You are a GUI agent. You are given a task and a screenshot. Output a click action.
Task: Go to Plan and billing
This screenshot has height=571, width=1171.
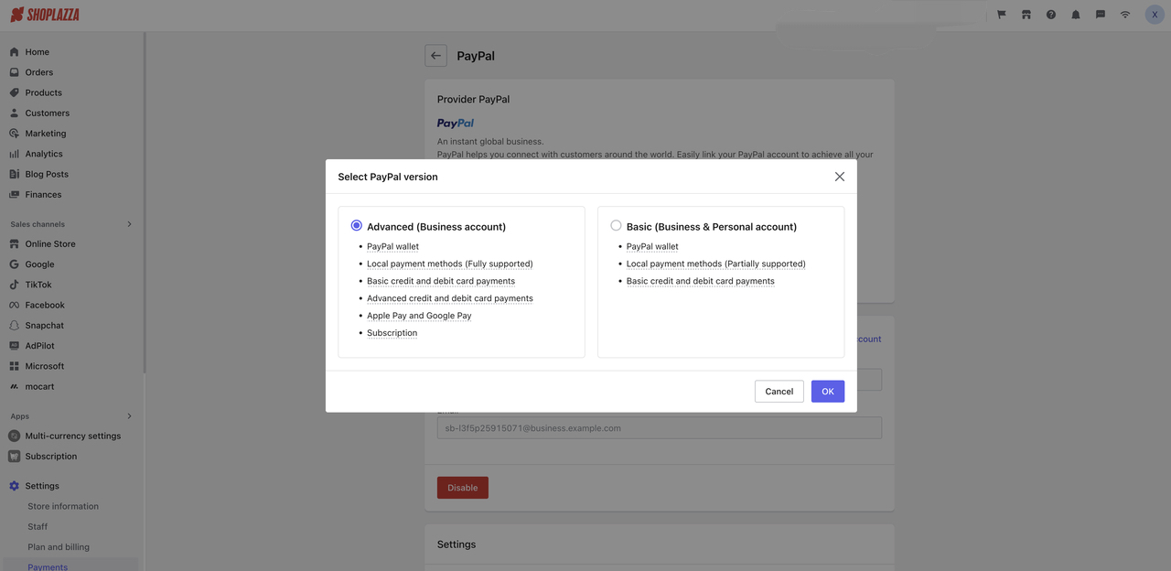tap(59, 545)
